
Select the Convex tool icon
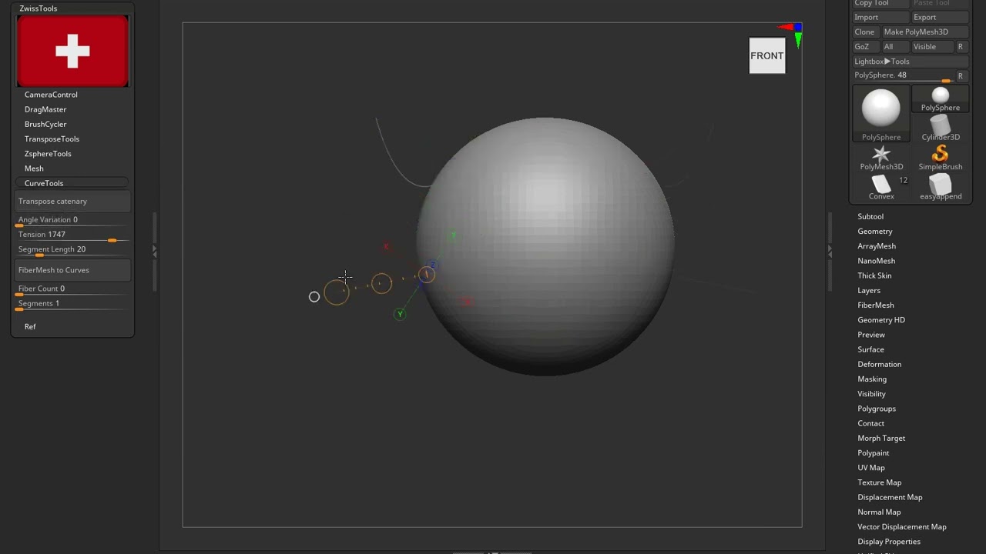[x=881, y=188]
